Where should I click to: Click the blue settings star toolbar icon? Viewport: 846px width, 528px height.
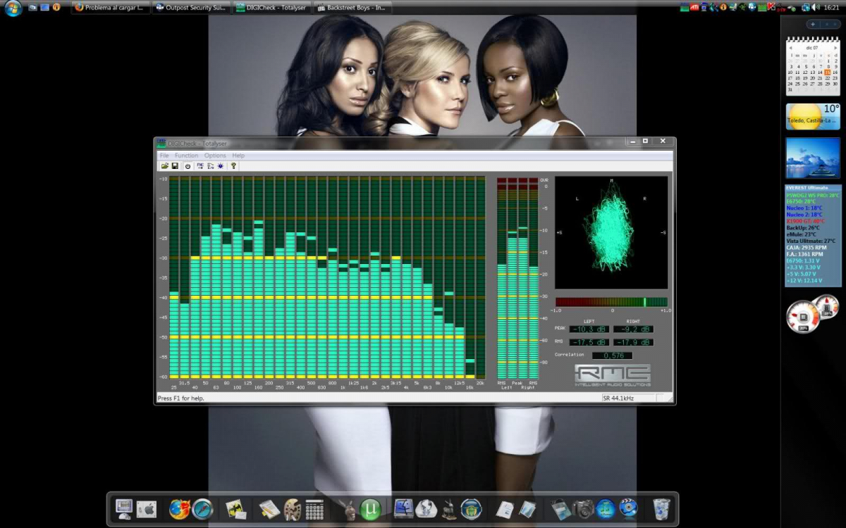coord(220,166)
